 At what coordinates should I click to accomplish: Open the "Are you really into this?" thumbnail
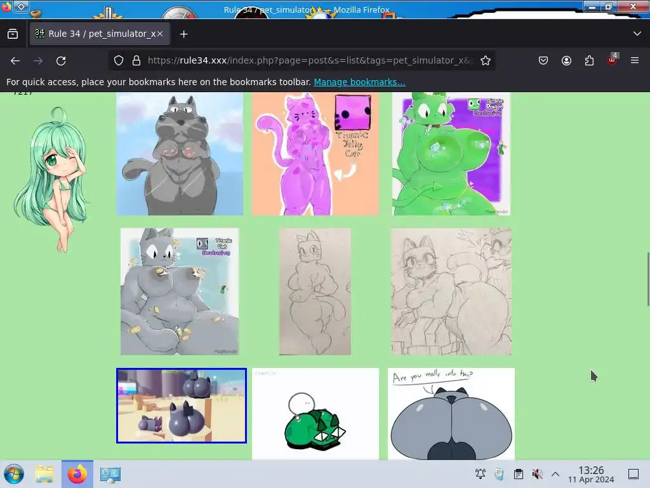pos(451,413)
